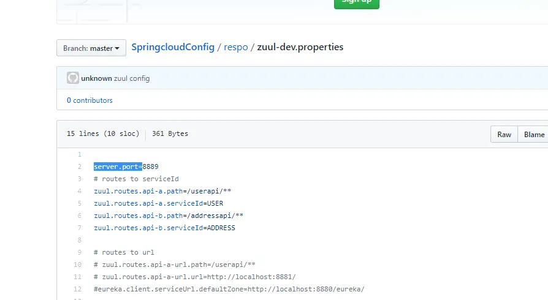This screenshot has height=300, width=548.
Task: Click the commented api-a-url.path line
Action: [175, 264]
